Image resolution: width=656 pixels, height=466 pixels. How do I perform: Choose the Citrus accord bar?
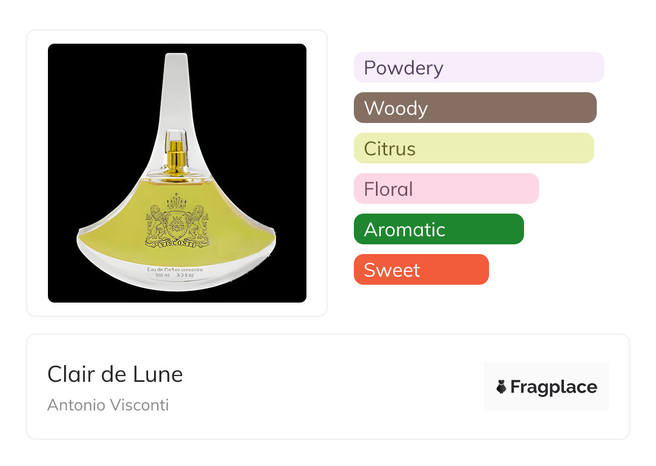pyautogui.click(x=473, y=148)
